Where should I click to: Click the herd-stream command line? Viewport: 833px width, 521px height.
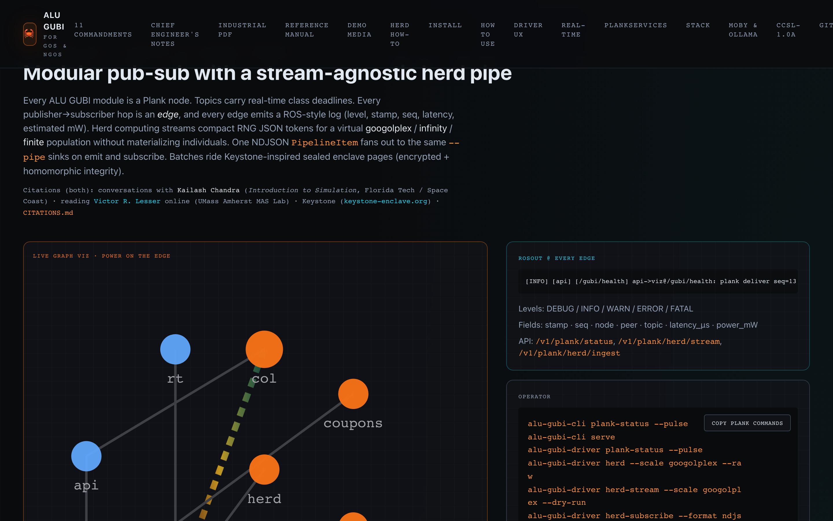coord(634,496)
